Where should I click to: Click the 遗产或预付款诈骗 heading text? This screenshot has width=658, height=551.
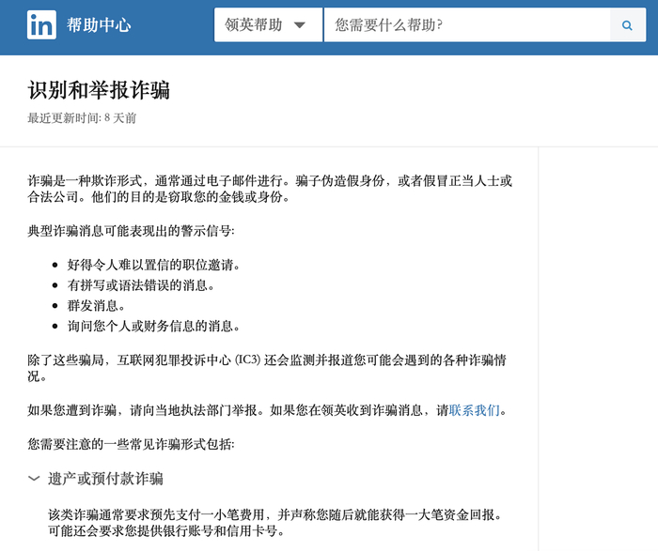click(105, 479)
